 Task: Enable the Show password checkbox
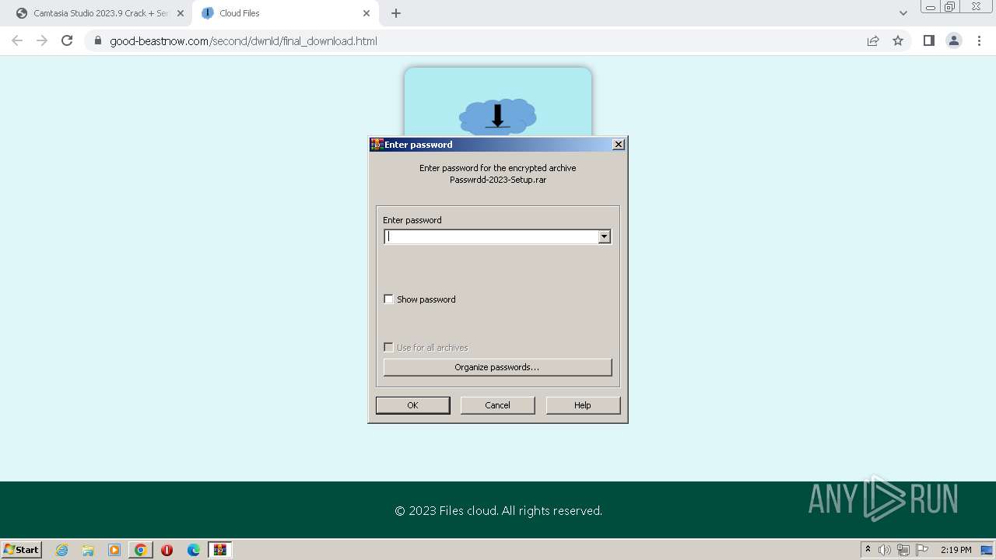tap(389, 299)
